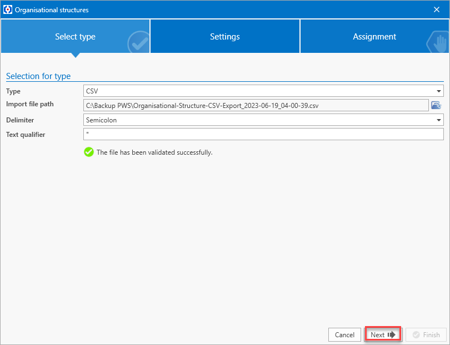Click the Finish button label
The image size is (450, 345).
pyautogui.click(x=431, y=335)
